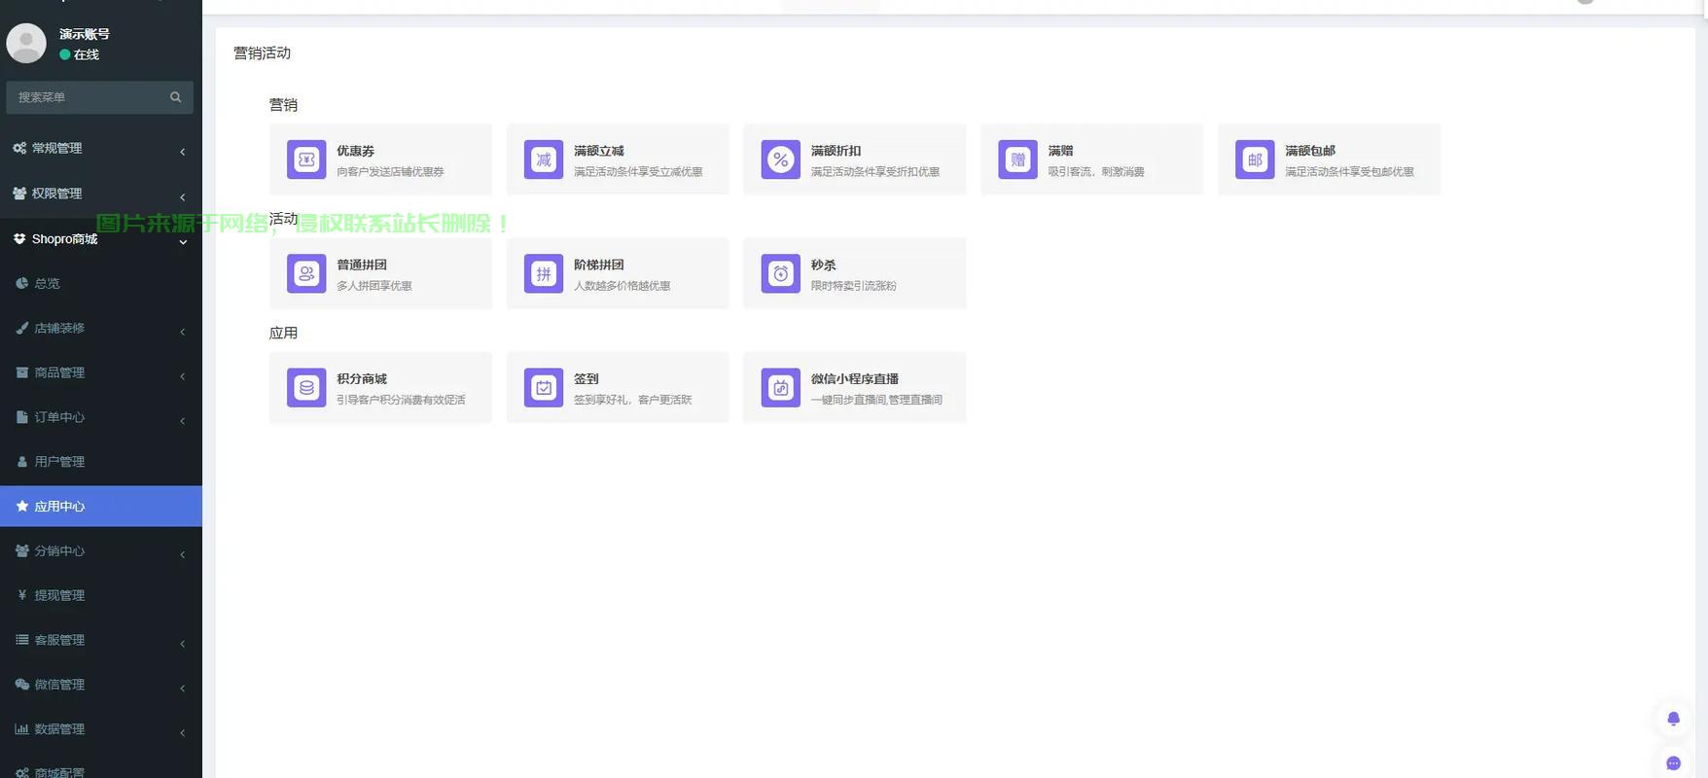
Task: Expand the 常规管理 sidebar menu
Action: pyautogui.click(x=100, y=149)
